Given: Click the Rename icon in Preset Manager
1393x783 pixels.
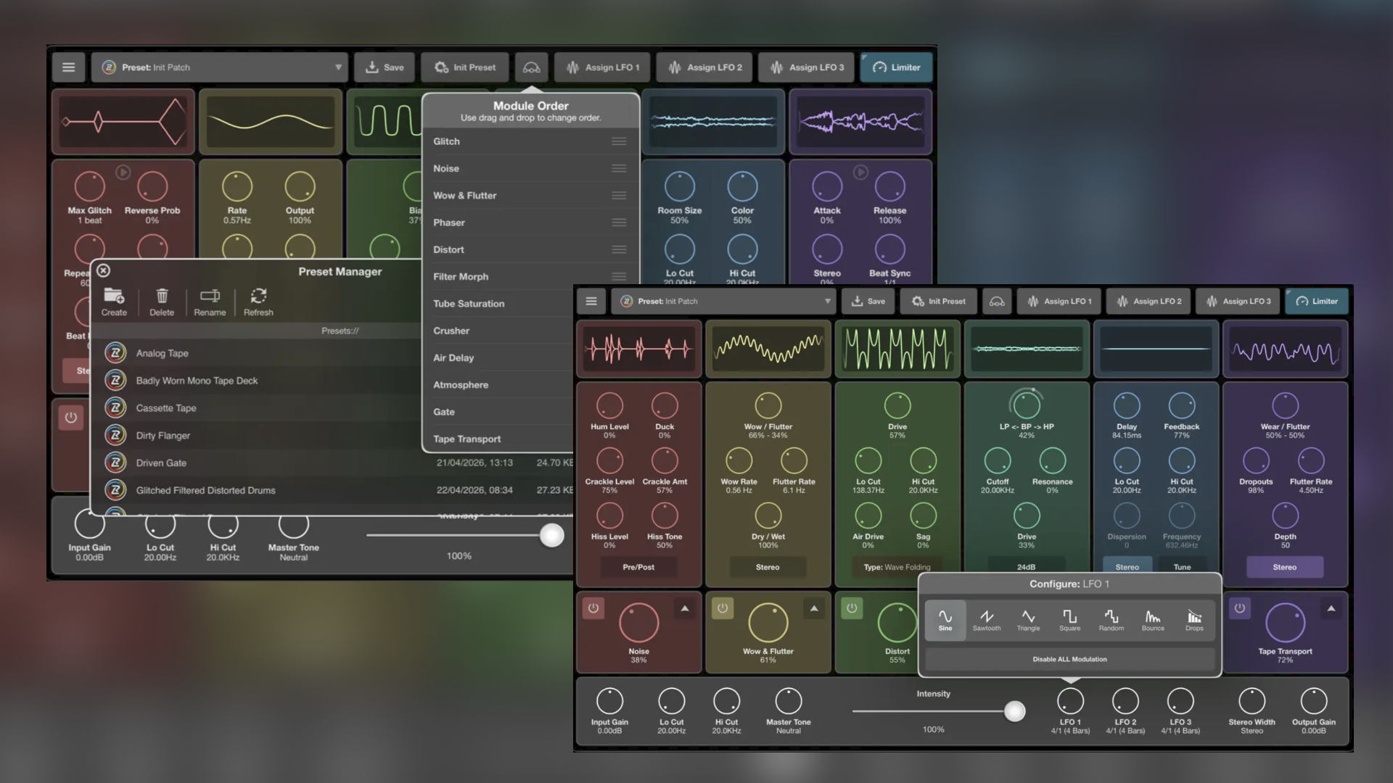Looking at the screenshot, I should [210, 302].
